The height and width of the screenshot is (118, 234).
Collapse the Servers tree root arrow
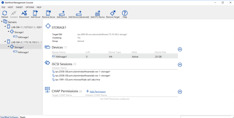pyautogui.click(x=2, y=22)
